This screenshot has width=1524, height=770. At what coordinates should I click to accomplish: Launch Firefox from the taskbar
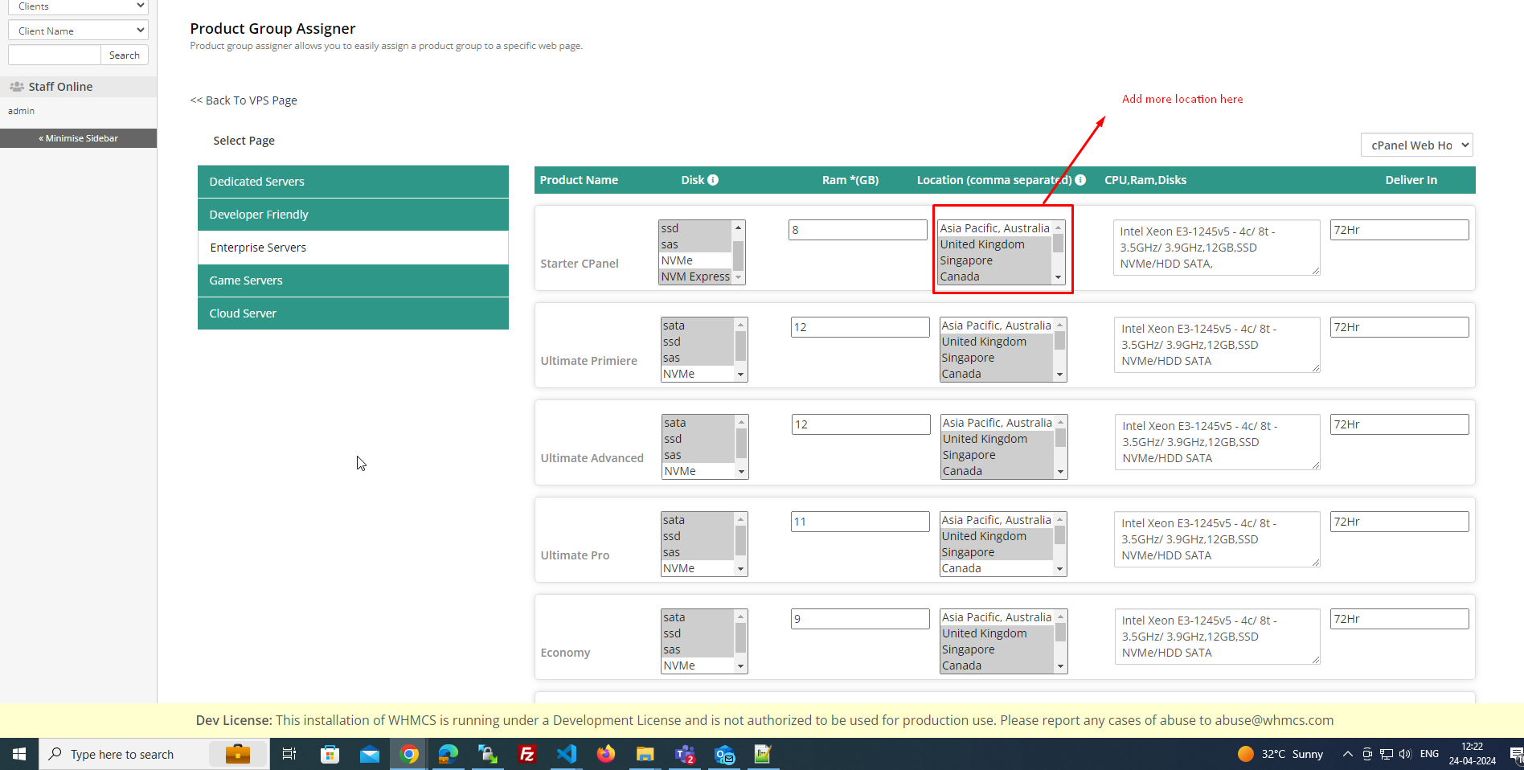[x=606, y=754]
